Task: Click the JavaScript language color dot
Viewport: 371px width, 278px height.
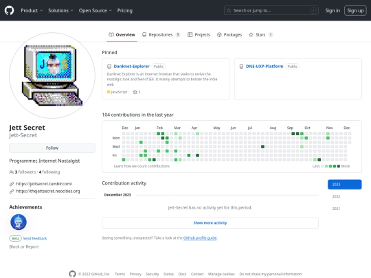Action: coord(109,92)
